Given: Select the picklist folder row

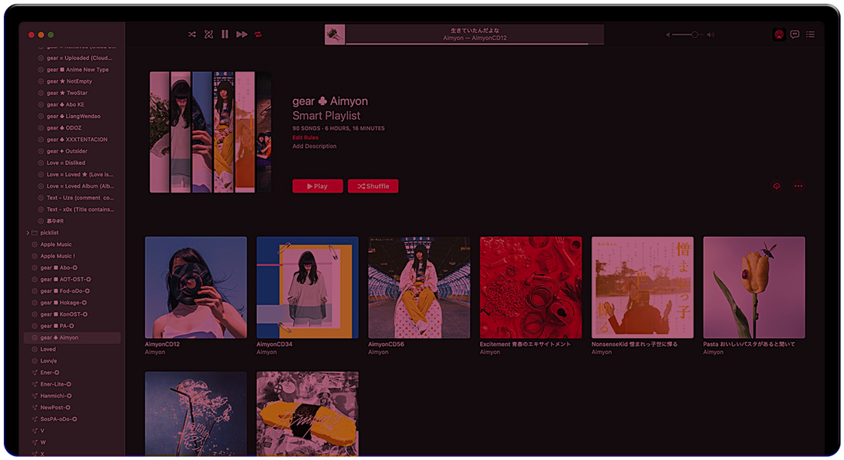Looking at the screenshot, I should tap(72, 233).
